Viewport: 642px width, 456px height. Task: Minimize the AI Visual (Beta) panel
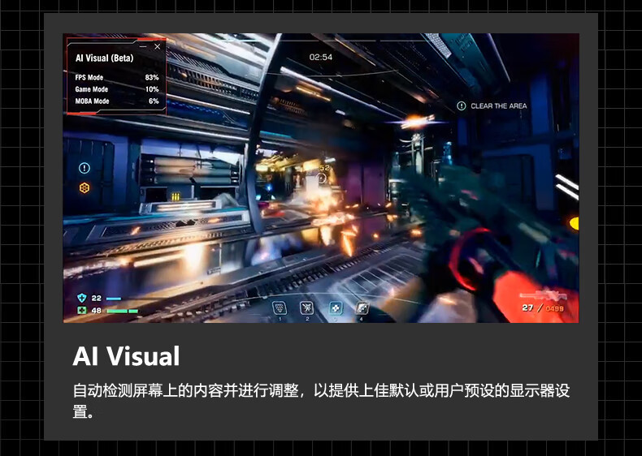coord(143,46)
